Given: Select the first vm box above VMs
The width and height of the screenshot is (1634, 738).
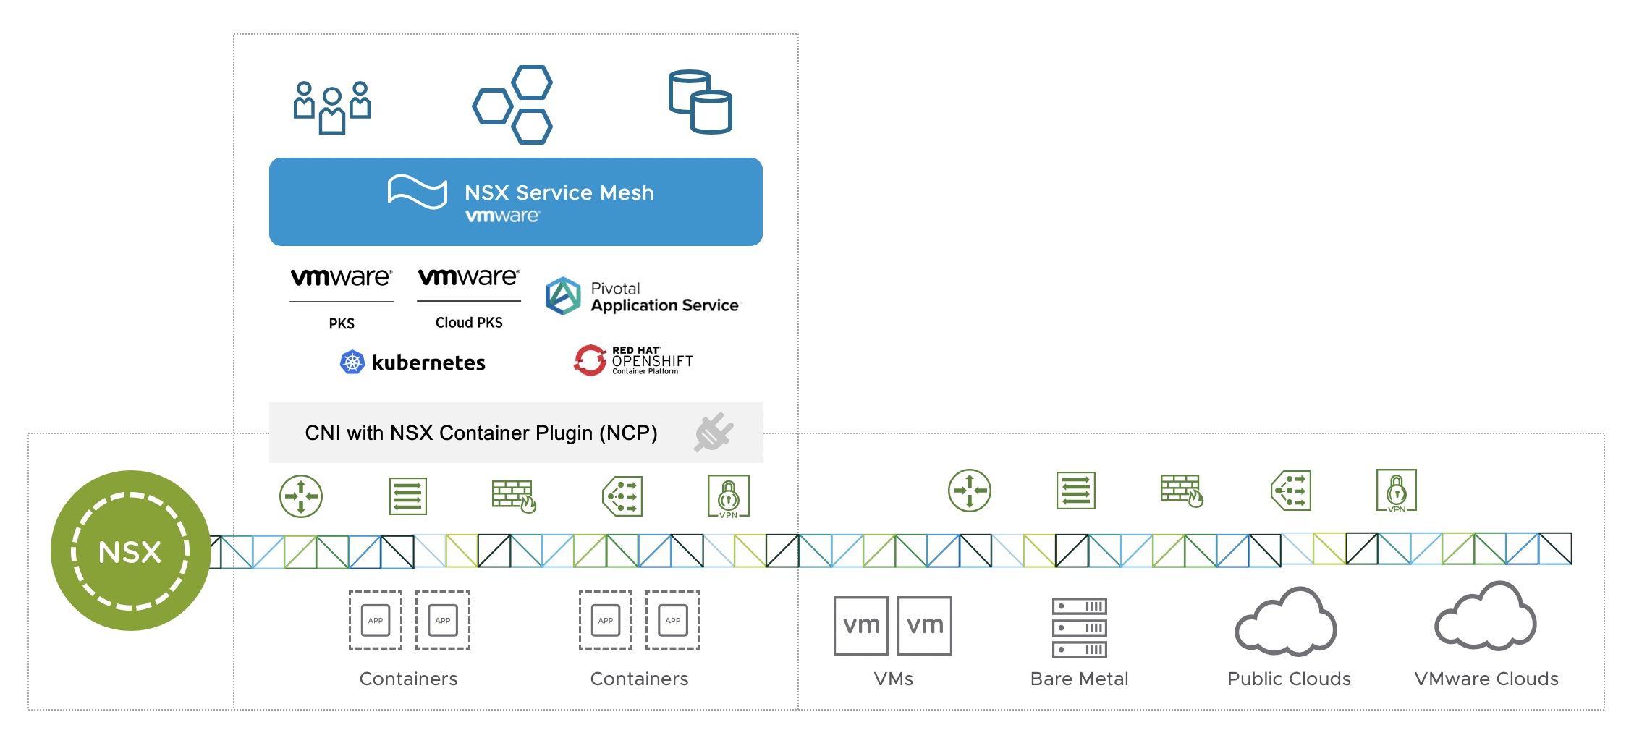Looking at the screenshot, I should tap(861, 626).
